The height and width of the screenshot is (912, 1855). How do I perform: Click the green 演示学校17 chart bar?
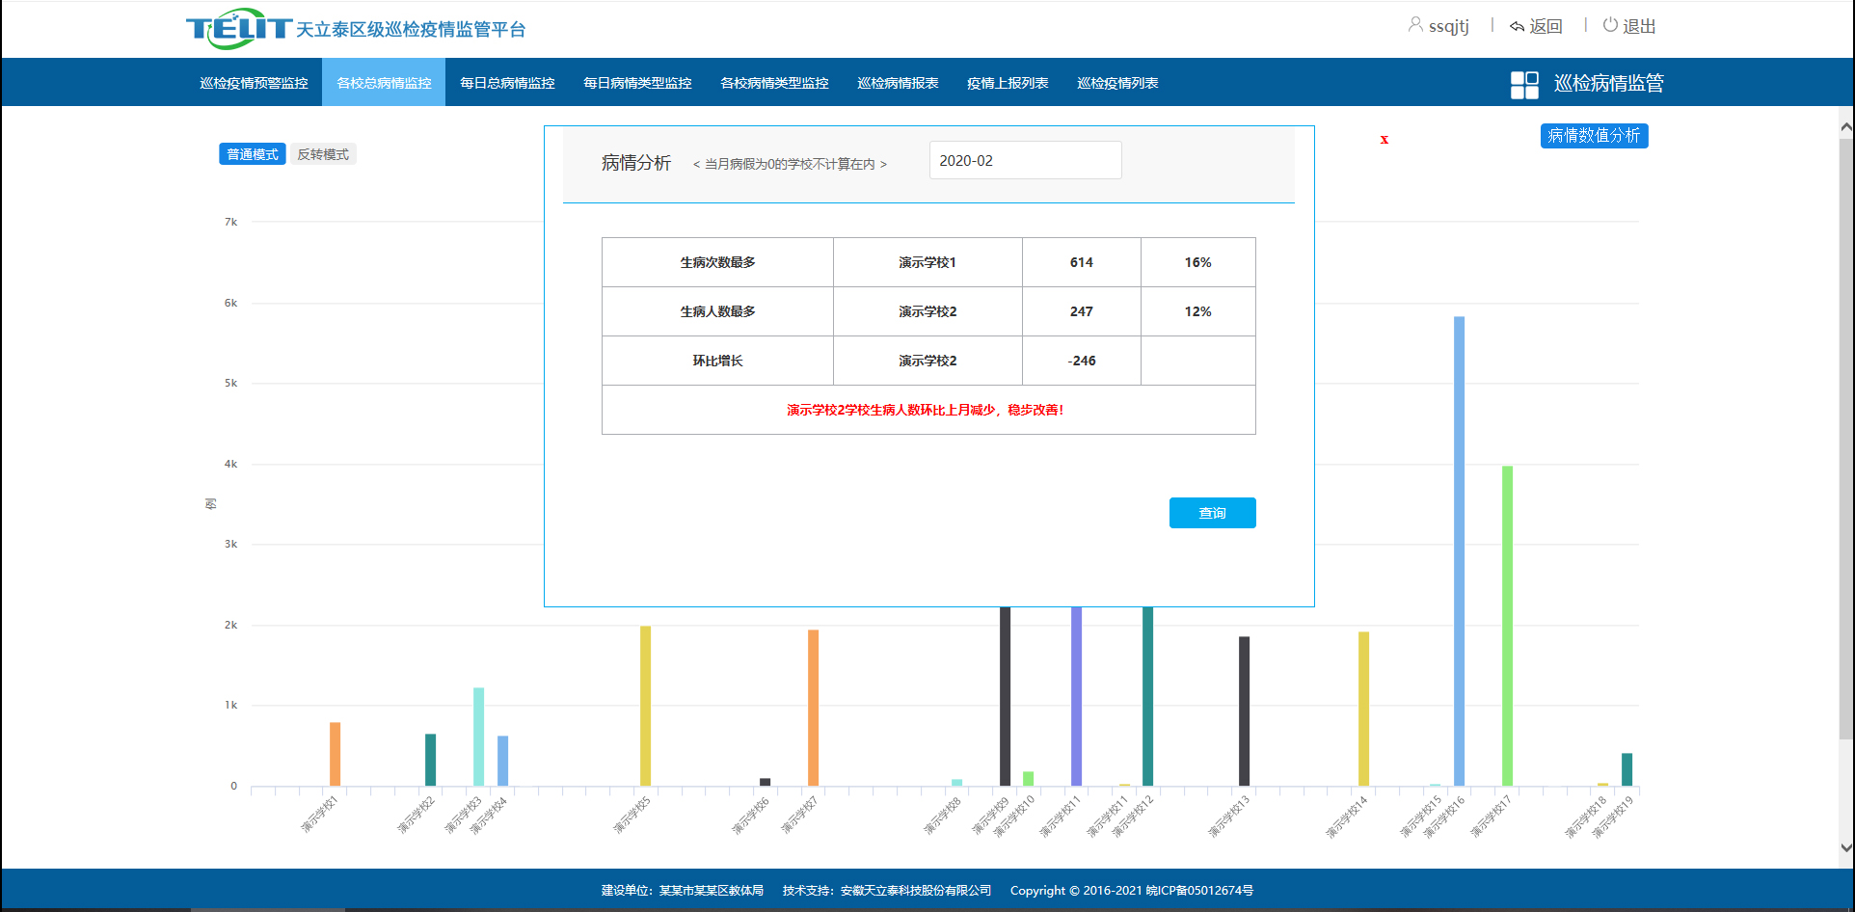tap(1507, 627)
